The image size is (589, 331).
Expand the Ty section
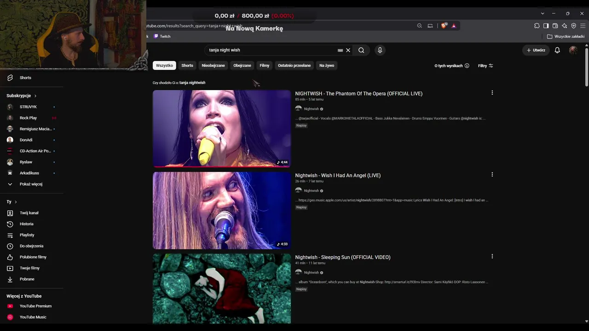tap(12, 202)
